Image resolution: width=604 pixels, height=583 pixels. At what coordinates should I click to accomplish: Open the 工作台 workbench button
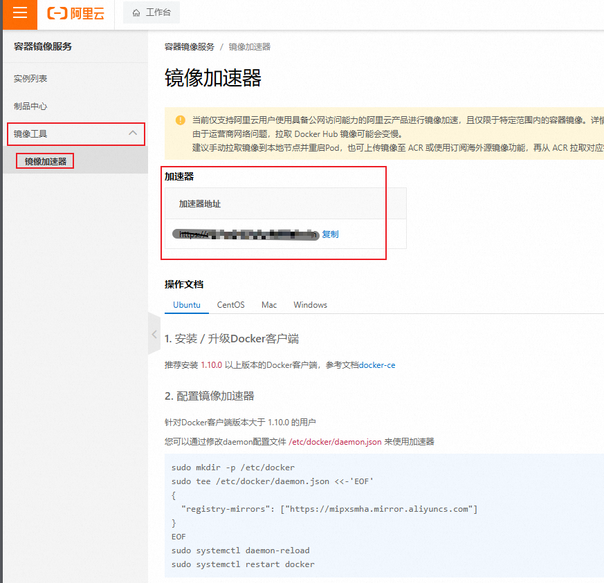152,12
